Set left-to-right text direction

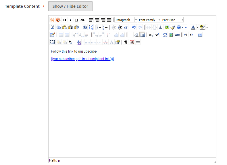[x=185, y=35]
